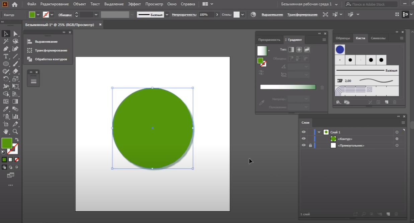Open the fill color dropdown in control bar

[x=38, y=15]
